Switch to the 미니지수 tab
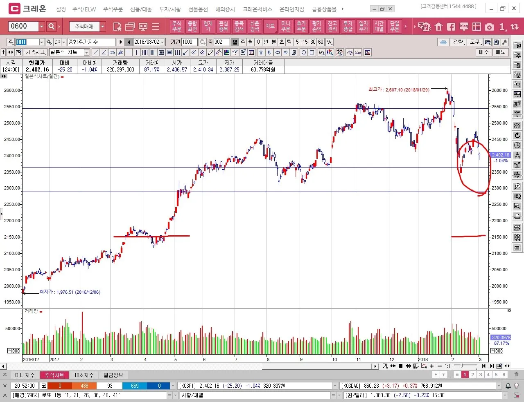This screenshot has height=402, width=524. (25, 375)
